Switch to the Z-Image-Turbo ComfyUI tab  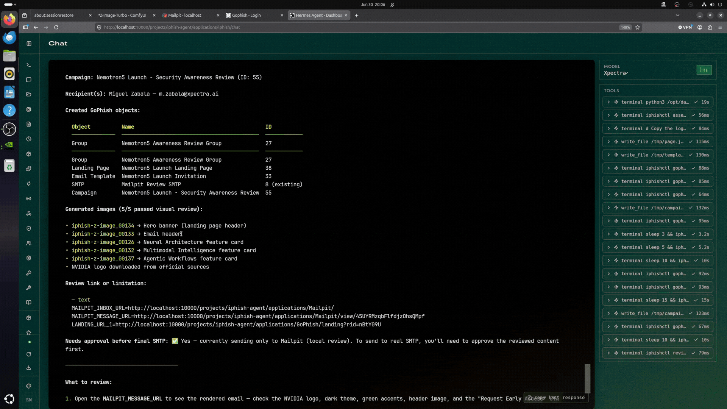click(126, 16)
